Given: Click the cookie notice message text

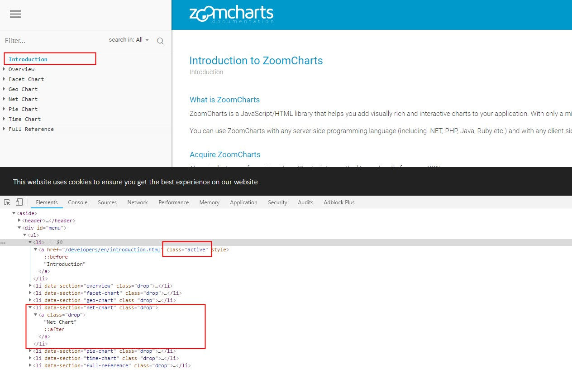Looking at the screenshot, I should (135, 182).
